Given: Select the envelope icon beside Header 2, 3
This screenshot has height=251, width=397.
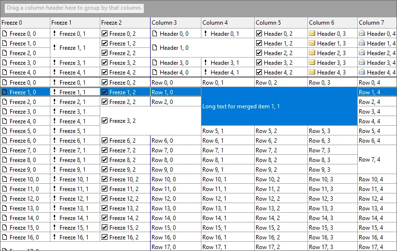Looking at the screenshot, I should pyautogui.click(x=312, y=53).
